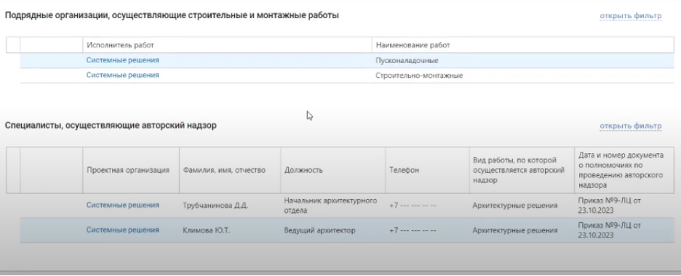The width and height of the screenshot is (681, 276).
Task: Open Системные решения link in Пусконаладочные row
Action: coord(122,60)
